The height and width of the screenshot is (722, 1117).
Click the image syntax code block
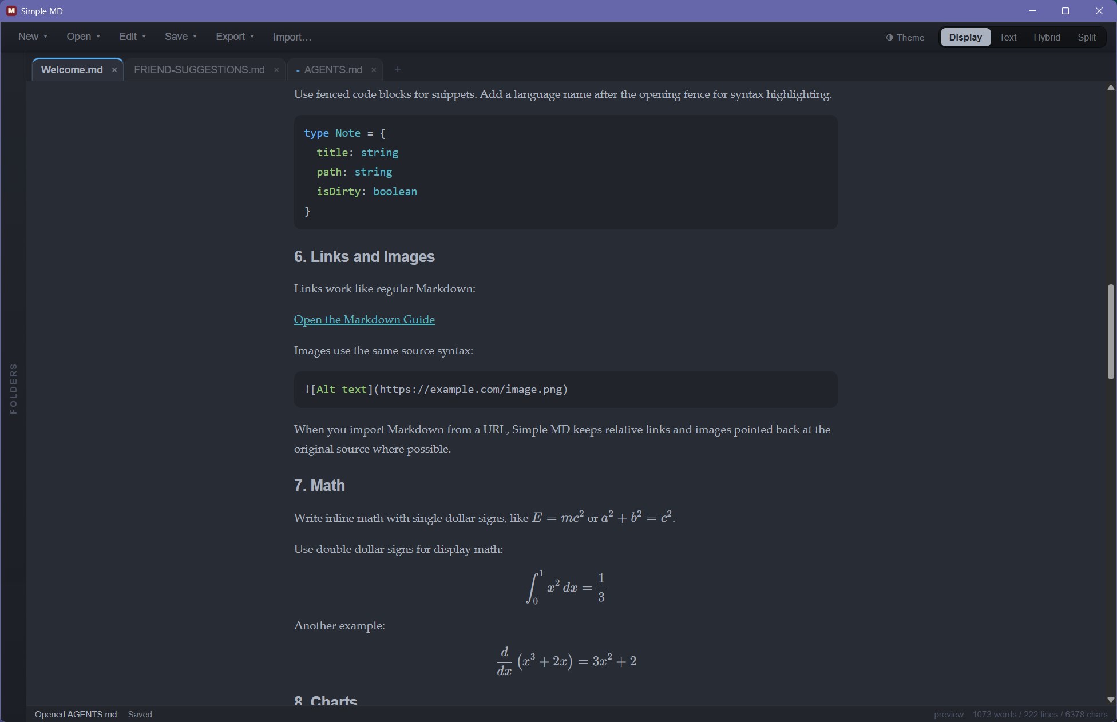[565, 390]
